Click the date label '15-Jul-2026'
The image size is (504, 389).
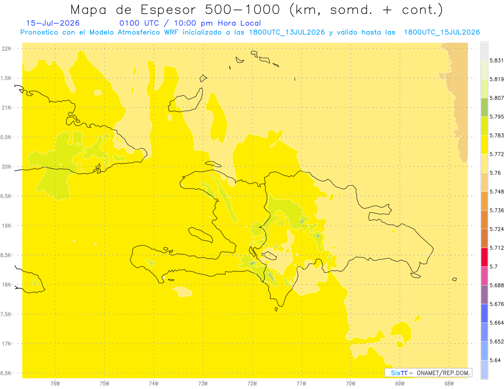(53, 23)
